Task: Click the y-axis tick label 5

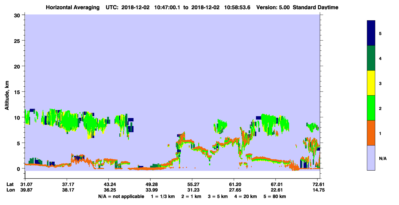Action: (19, 143)
